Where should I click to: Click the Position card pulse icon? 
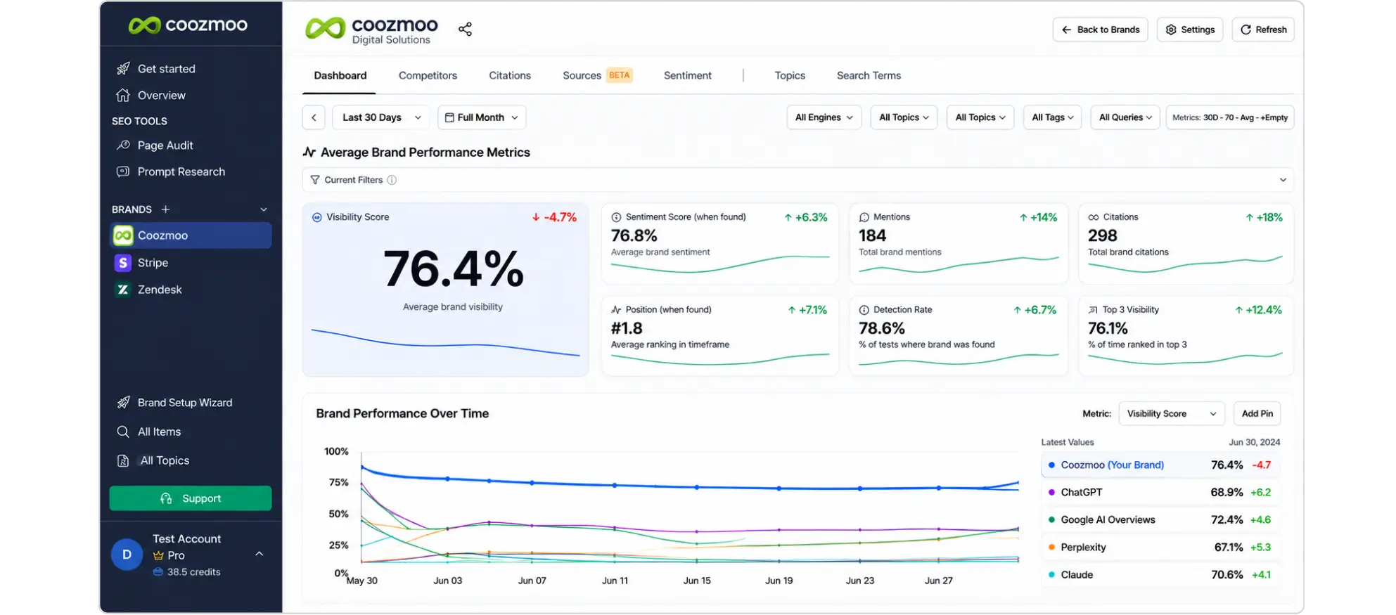(616, 310)
